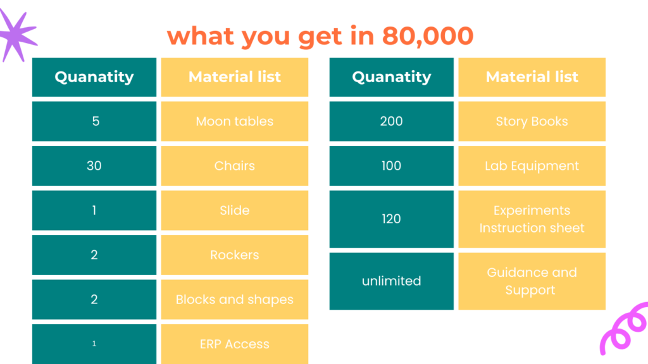Select the Guidance and Support cell
This screenshot has width=648, height=364.
click(532, 281)
